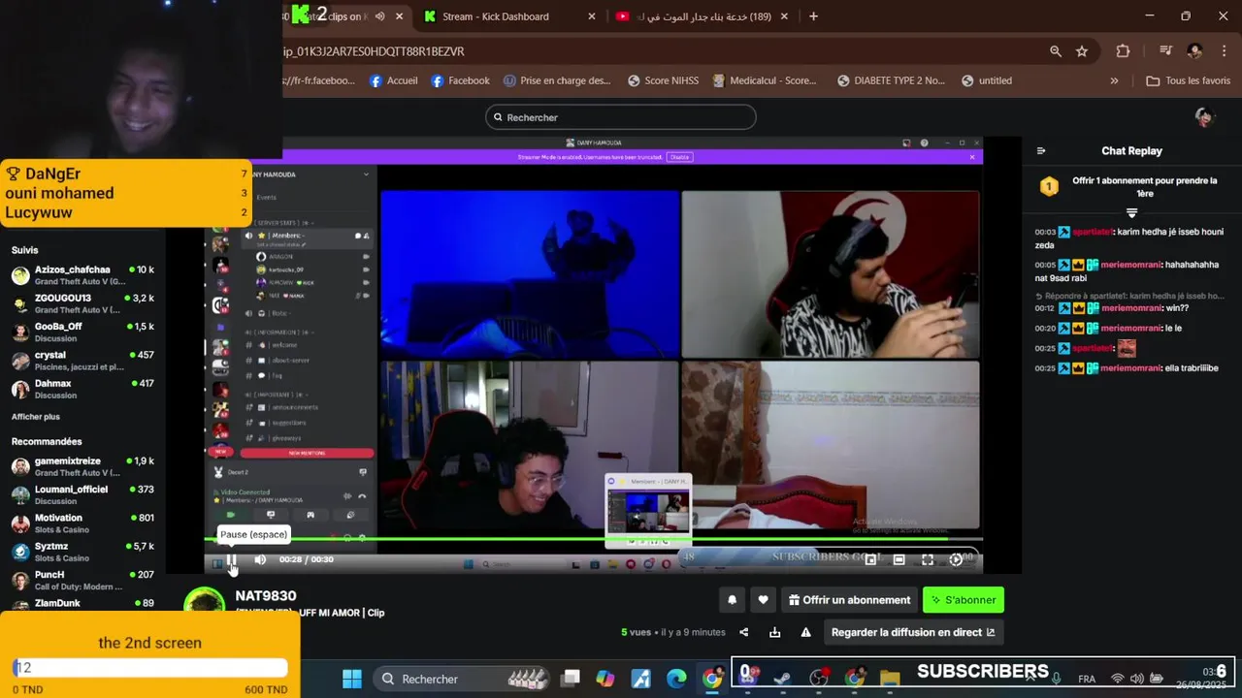Viewport: 1242px width, 698px height.
Task: Click the Kick Rechercher search field
Action: coord(620,117)
